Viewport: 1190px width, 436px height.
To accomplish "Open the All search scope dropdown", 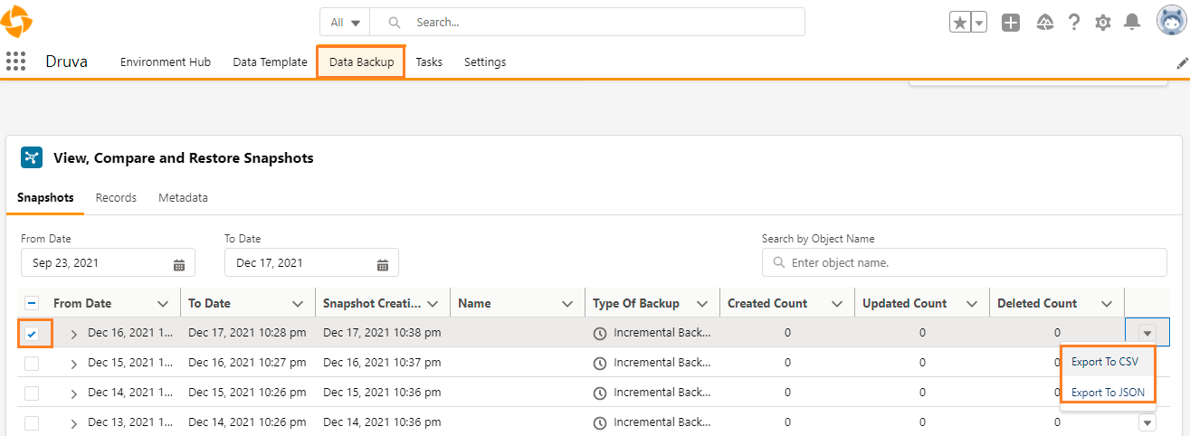I will (346, 23).
